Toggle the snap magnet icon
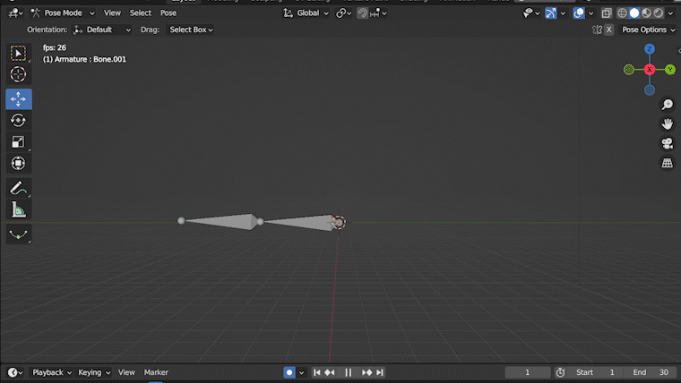This screenshot has width=681, height=383. click(x=362, y=13)
